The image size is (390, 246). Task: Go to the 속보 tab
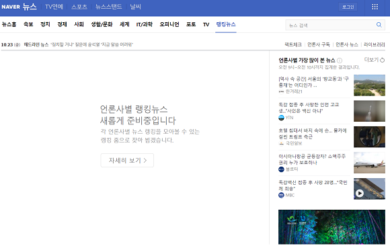click(28, 24)
